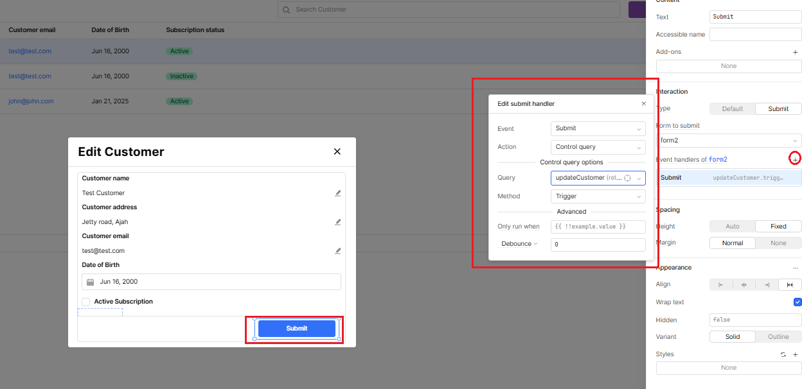Edit the Customer name pencil icon
The width and height of the screenshot is (802, 389).
[338, 193]
